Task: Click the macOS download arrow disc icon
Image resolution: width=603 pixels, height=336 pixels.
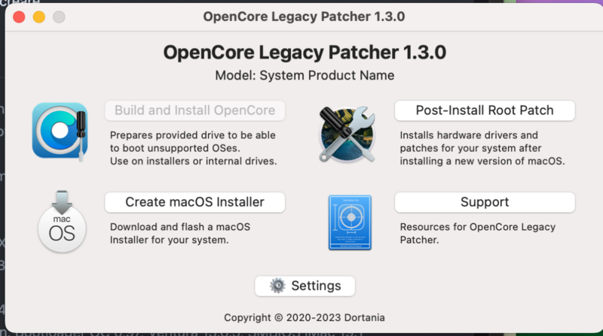Action: (x=61, y=222)
